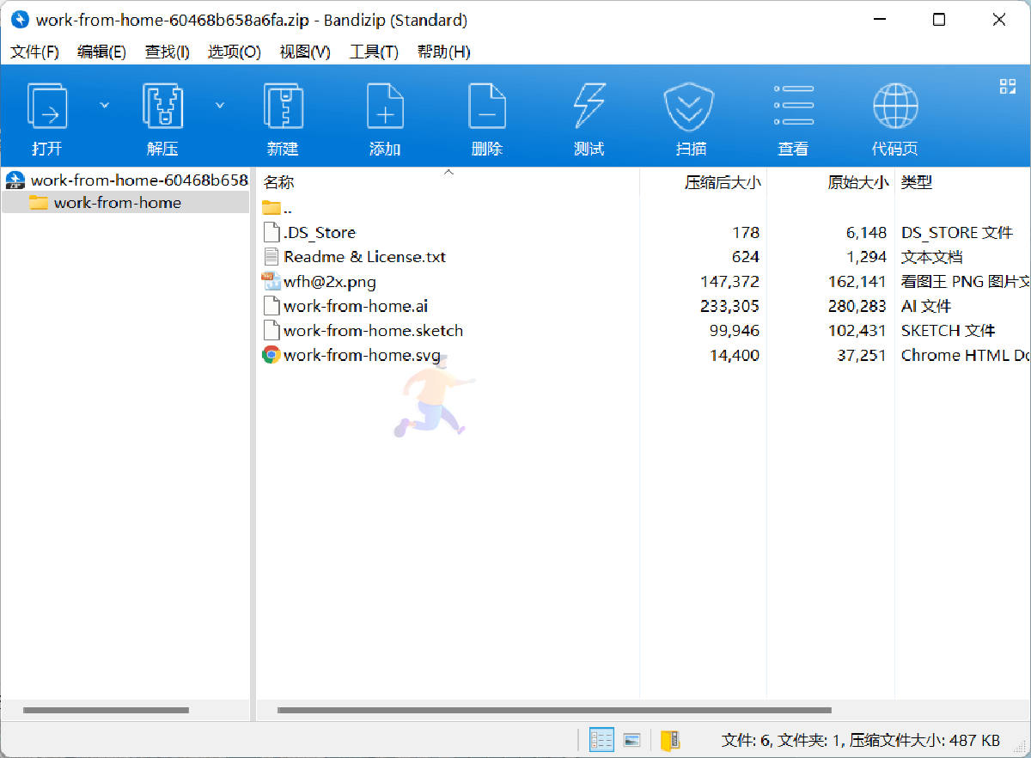This screenshot has width=1031, height=758.
Task: Click the yellow archive info icon in status bar
Action: click(670, 740)
